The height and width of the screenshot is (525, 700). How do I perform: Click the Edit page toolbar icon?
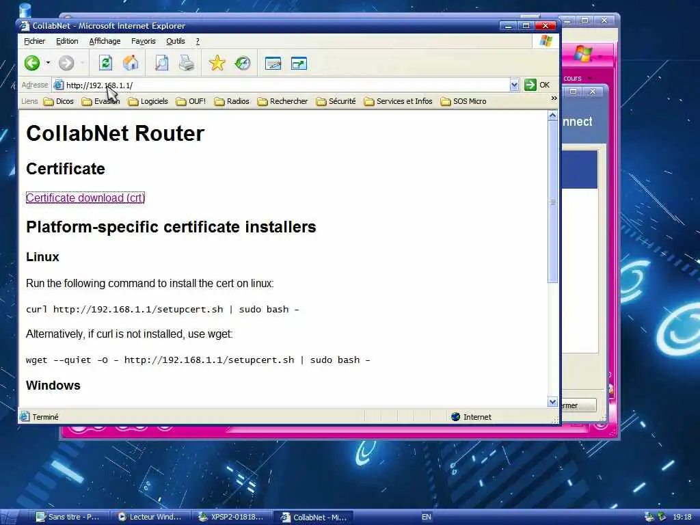point(273,64)
